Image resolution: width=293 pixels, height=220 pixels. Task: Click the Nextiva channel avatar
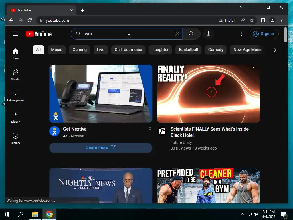tap(54, 131)
